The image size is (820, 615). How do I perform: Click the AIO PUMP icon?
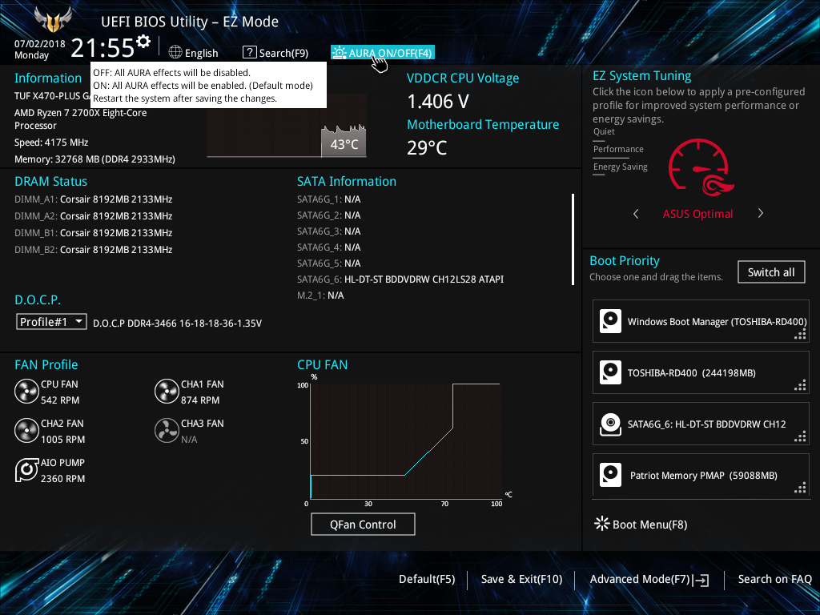(26, 469)
